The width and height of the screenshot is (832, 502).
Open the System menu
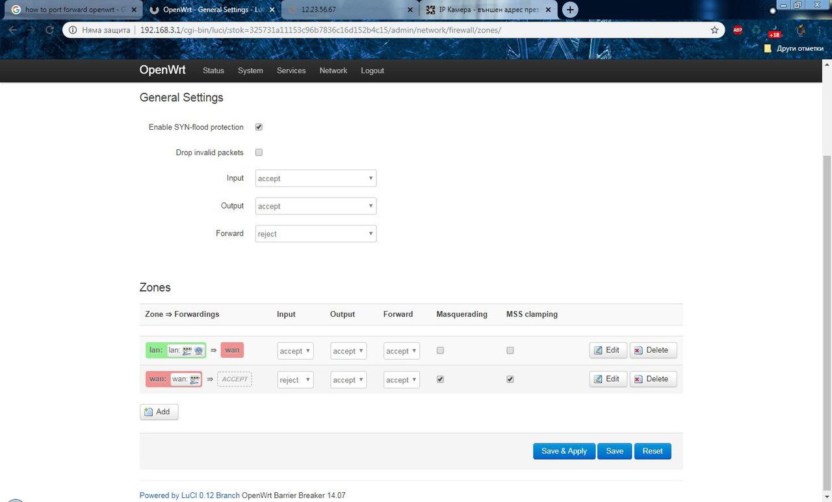250,71
